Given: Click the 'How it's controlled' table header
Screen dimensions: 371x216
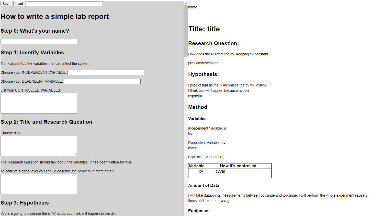Looking at the screenshot, I should (x=238, y=166).
